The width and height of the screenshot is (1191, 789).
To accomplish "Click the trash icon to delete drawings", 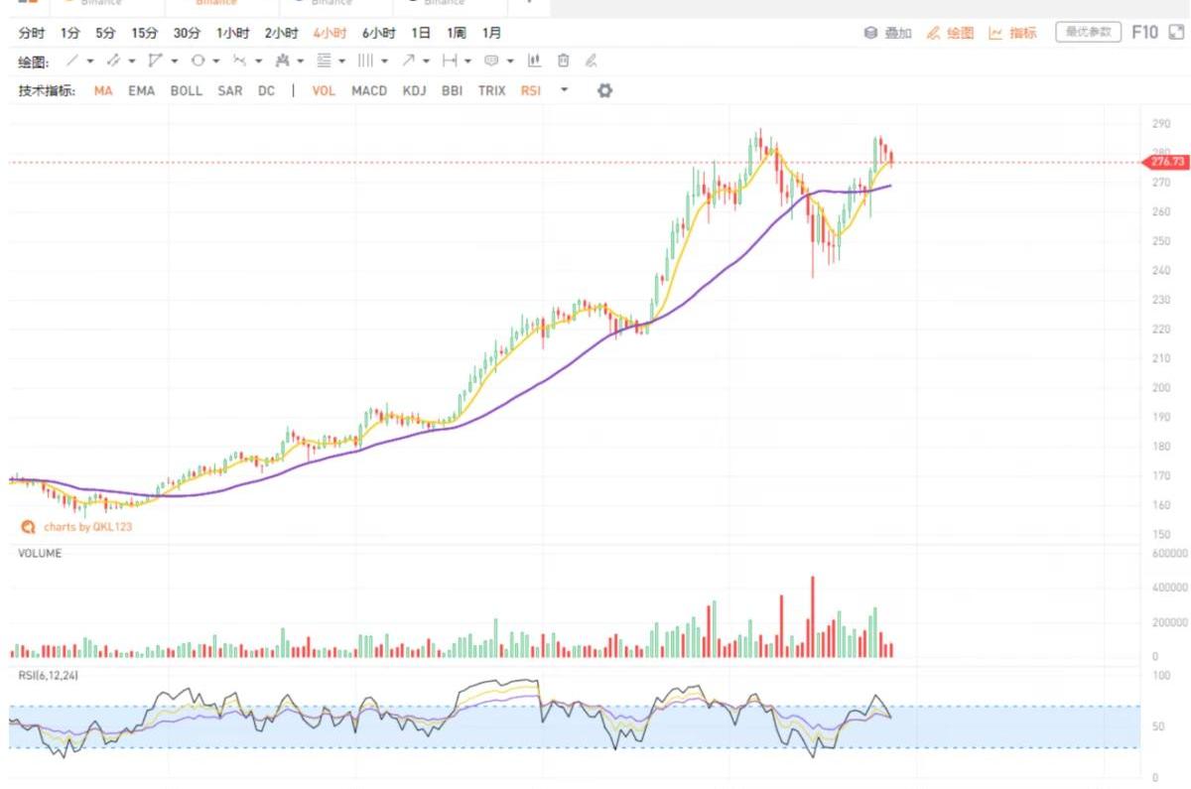I will pos(563,61).
